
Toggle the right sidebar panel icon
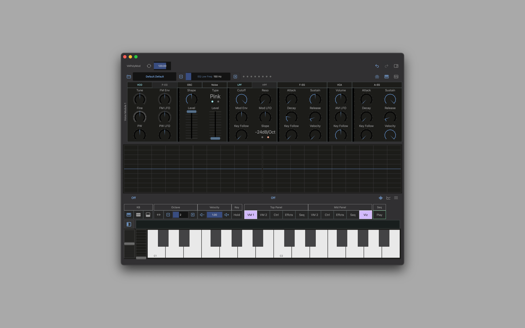[x=396, y=66]
